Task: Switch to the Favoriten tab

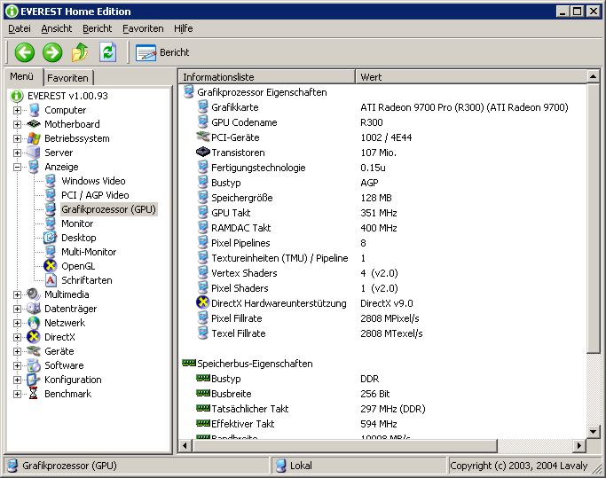Action: (x=68, y=78)
